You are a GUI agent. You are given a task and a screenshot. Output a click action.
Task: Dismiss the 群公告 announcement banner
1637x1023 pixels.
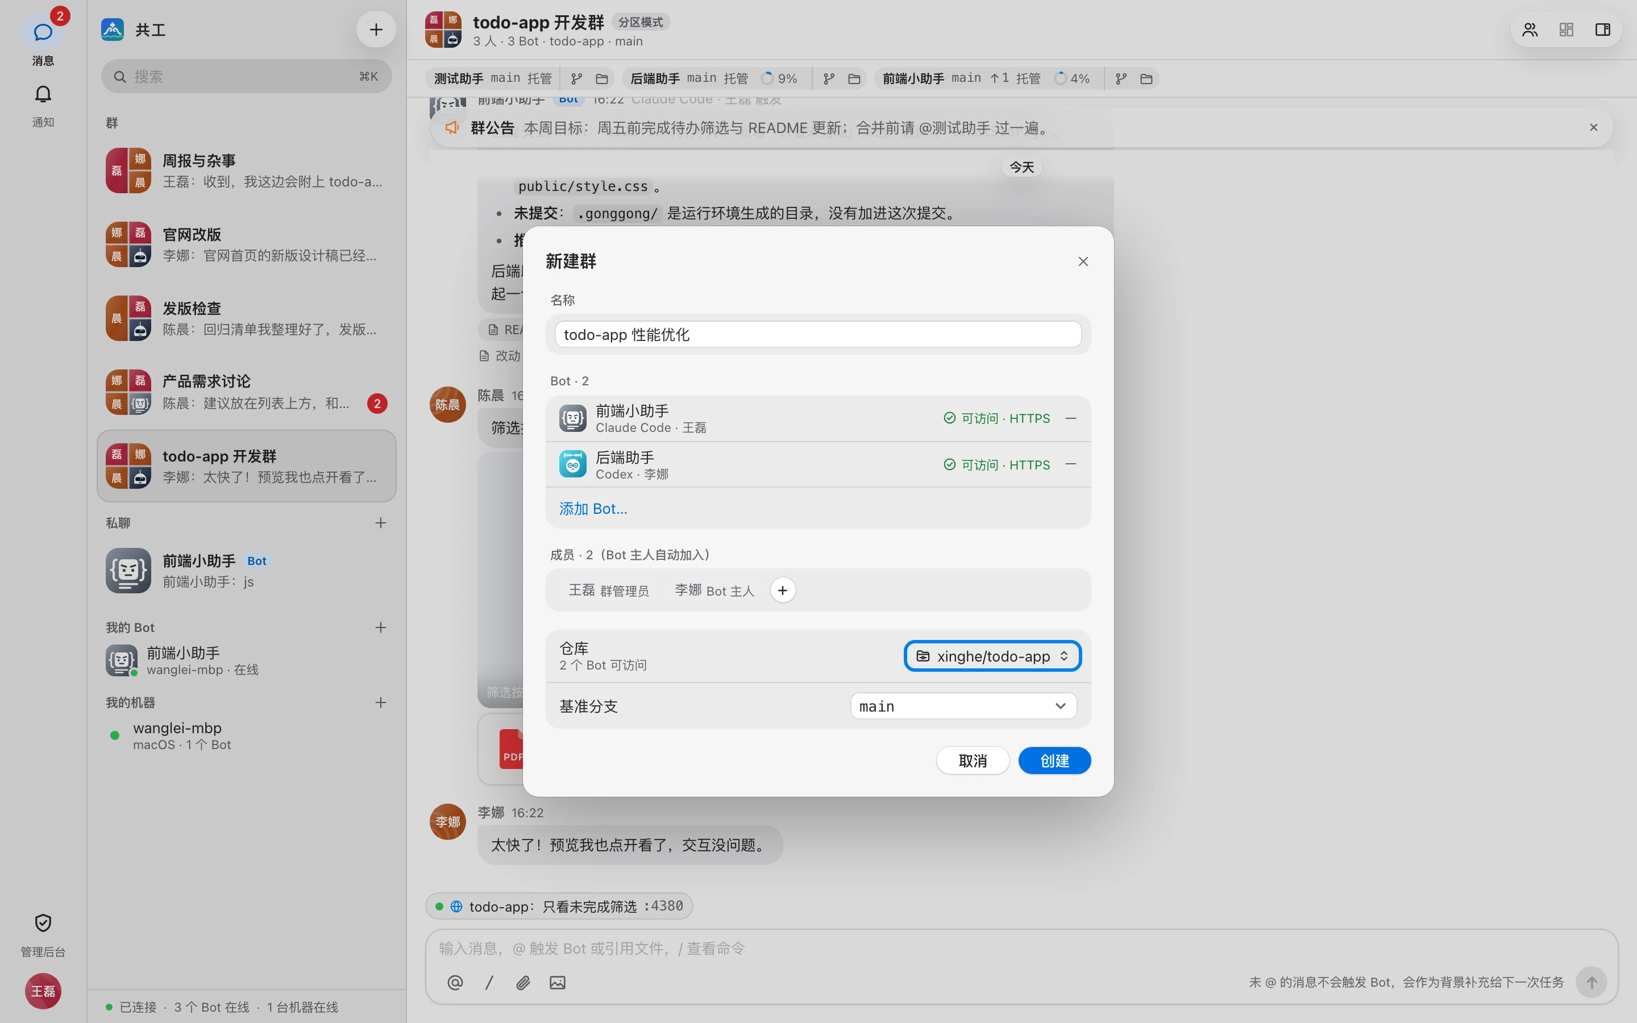1593,127
